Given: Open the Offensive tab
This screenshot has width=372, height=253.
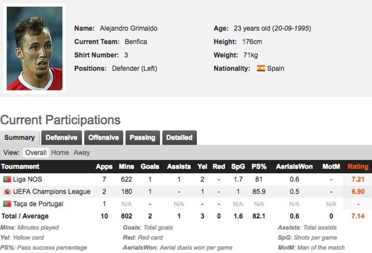Looking at the screenshot, I should [x=104, y=138].
